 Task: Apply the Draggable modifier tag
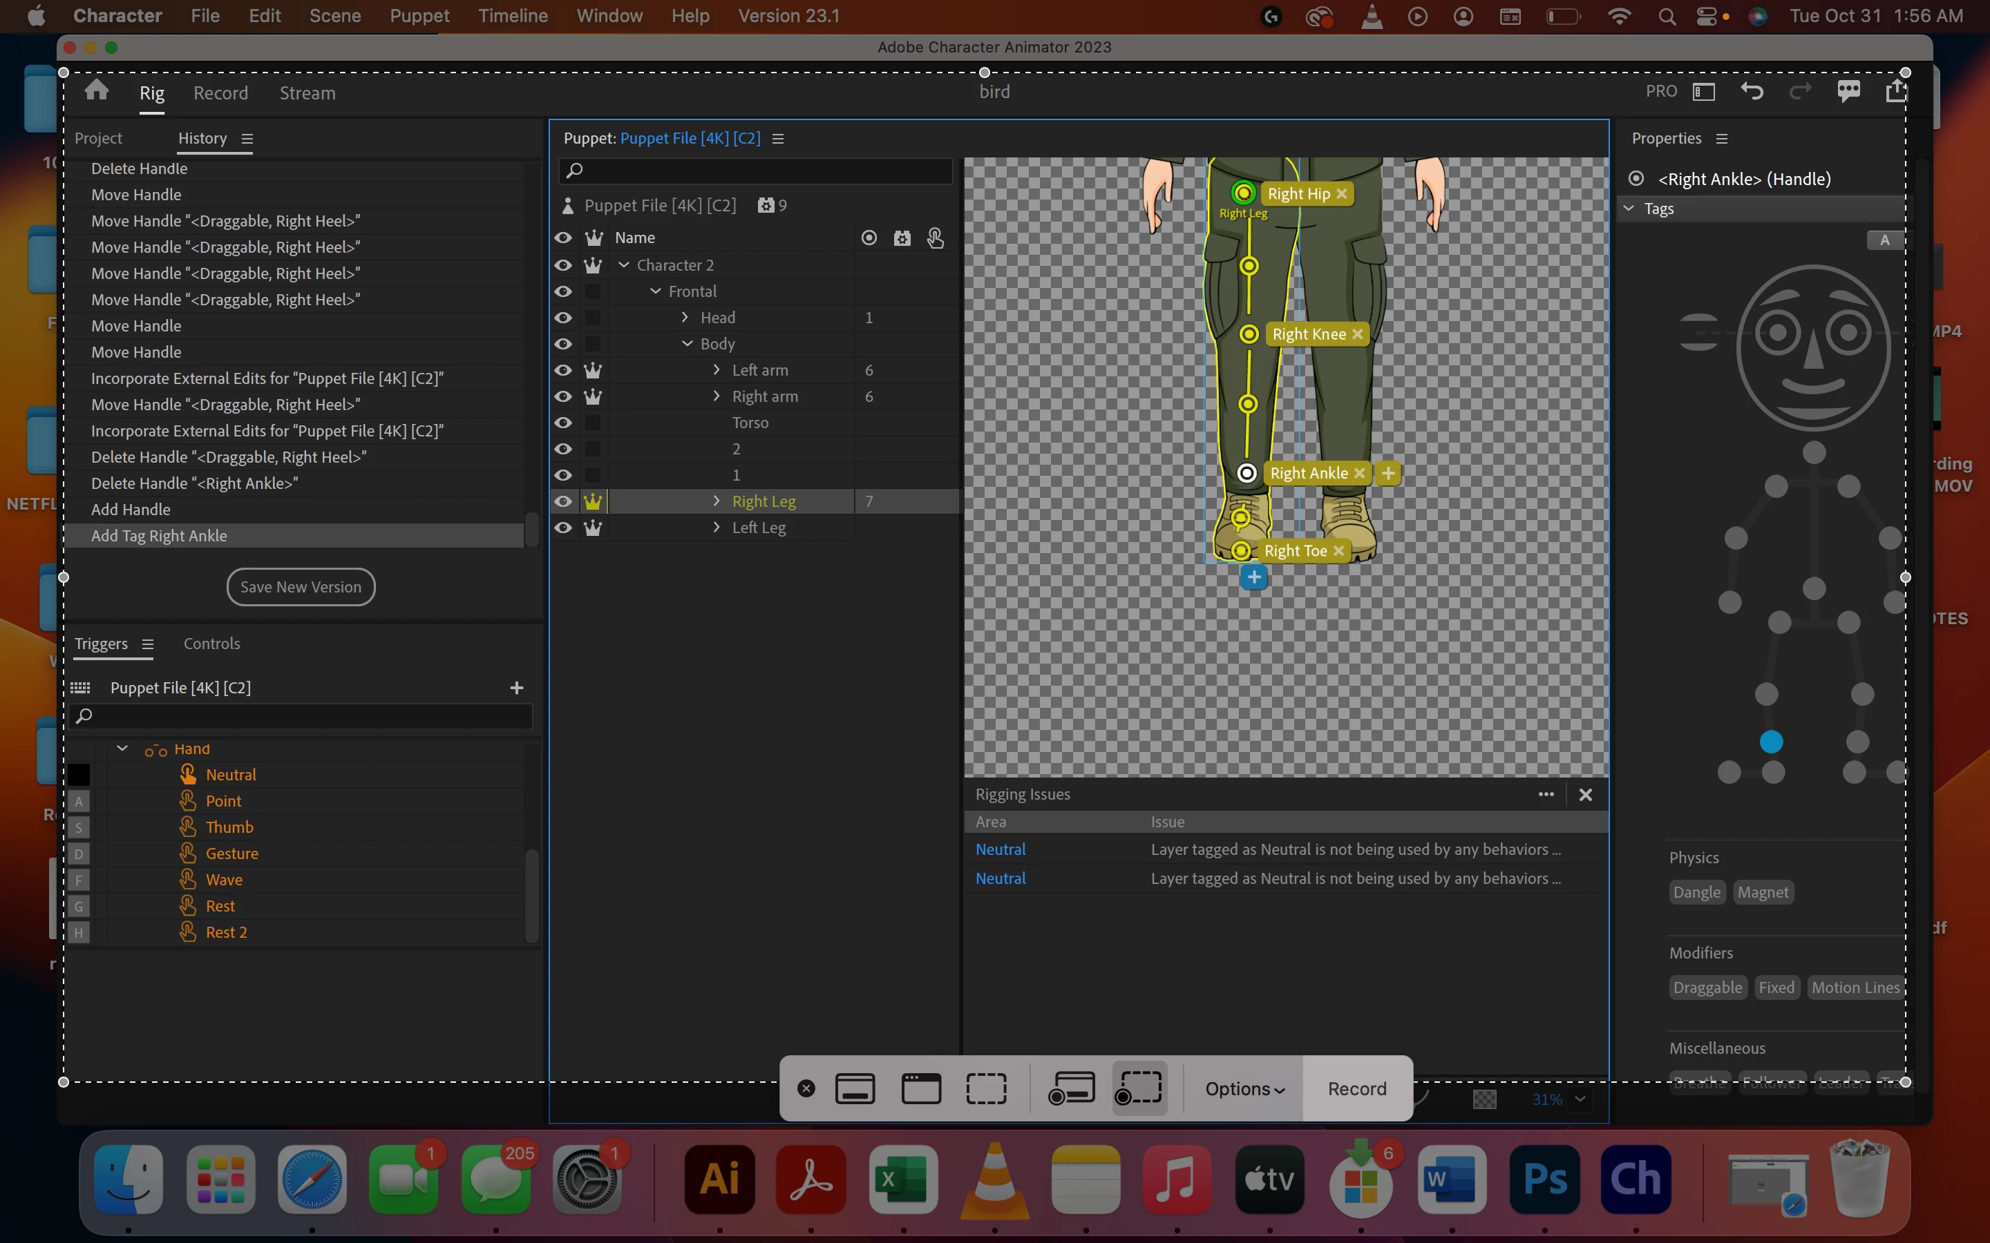click(1707, 987)
